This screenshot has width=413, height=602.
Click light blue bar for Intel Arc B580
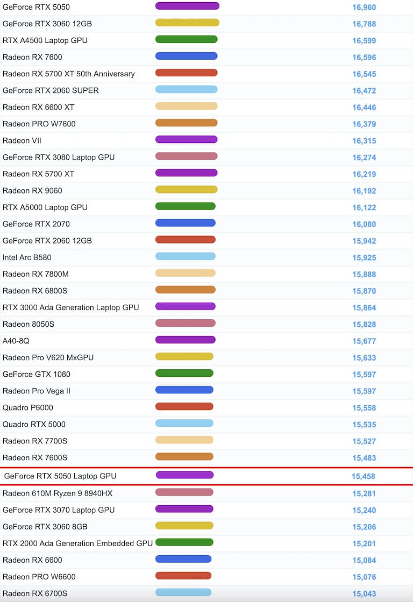coord(186,256)
